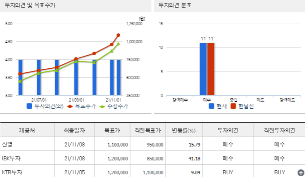Select IBK투자 provider row name

[11, 158]
